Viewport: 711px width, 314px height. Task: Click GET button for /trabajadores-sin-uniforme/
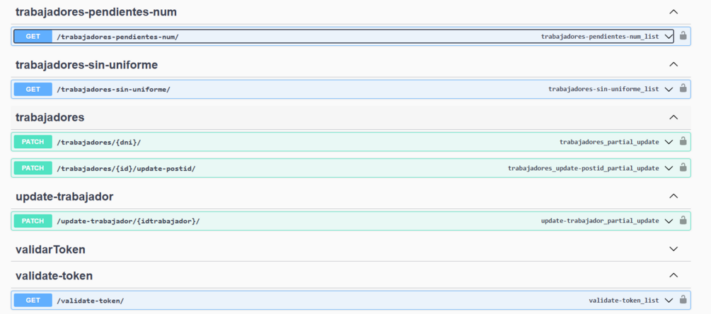click(x=33, y=89)
